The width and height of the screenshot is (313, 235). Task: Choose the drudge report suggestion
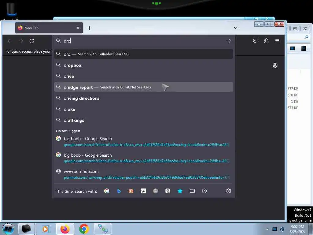pyautogui.click(x=144, y=87)
